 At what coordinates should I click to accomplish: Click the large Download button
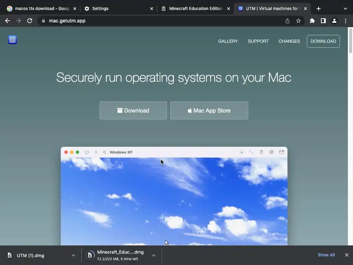point(133,110)
